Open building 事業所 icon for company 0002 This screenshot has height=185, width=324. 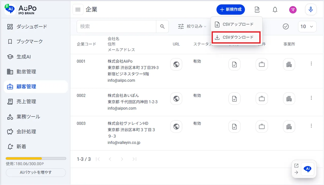pyautogui.click(x=289, y=99)
